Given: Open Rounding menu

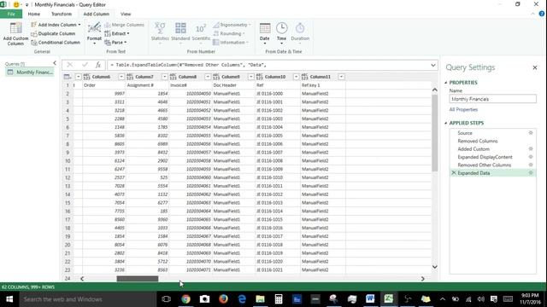Looking at the screenshot, I should (229, 34).
